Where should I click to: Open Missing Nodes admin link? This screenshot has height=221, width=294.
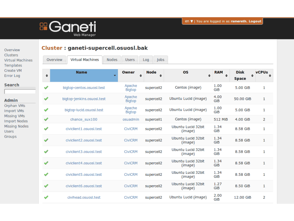(16, 126)
